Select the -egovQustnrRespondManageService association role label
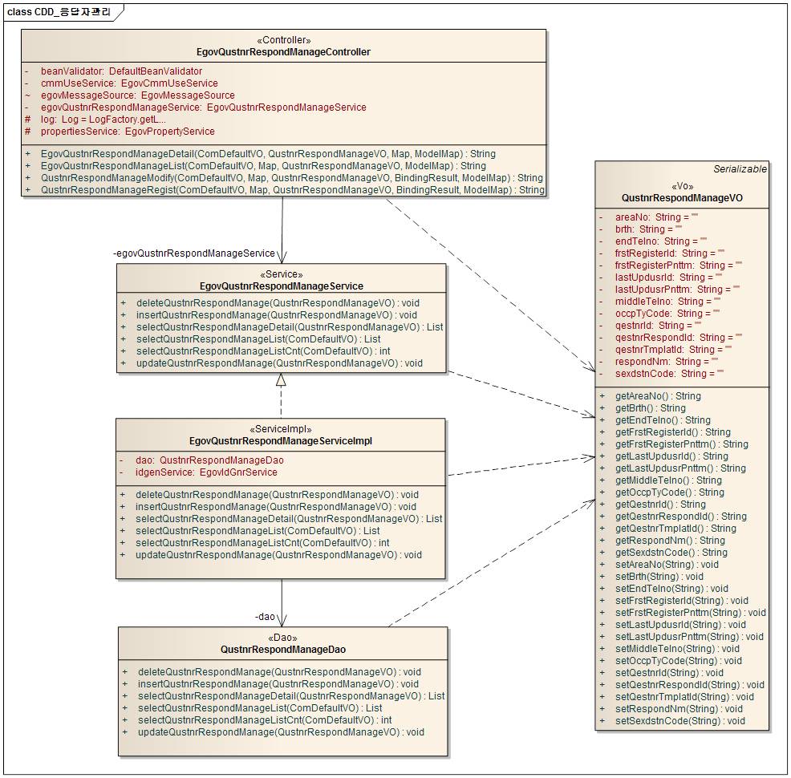This screenshot has width=791, height=778. (x=194, y=253)
